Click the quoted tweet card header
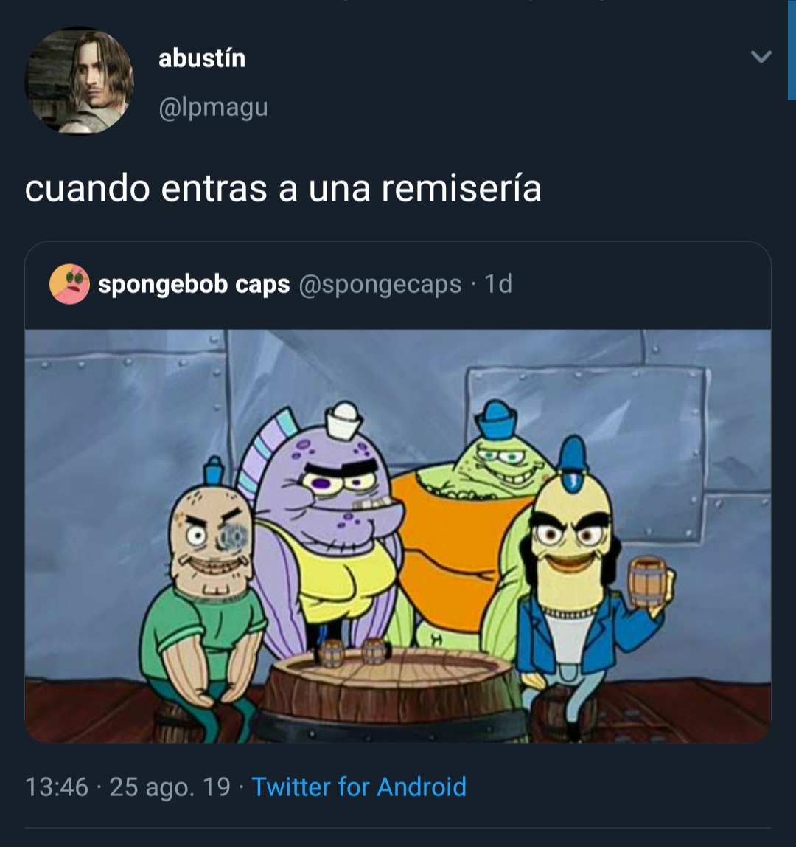The height and width of the screenshot is (847, 796). point(398,285)
